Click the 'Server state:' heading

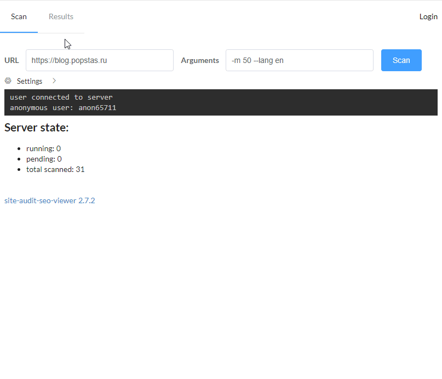pyautogui.click(x=36, y=128)
